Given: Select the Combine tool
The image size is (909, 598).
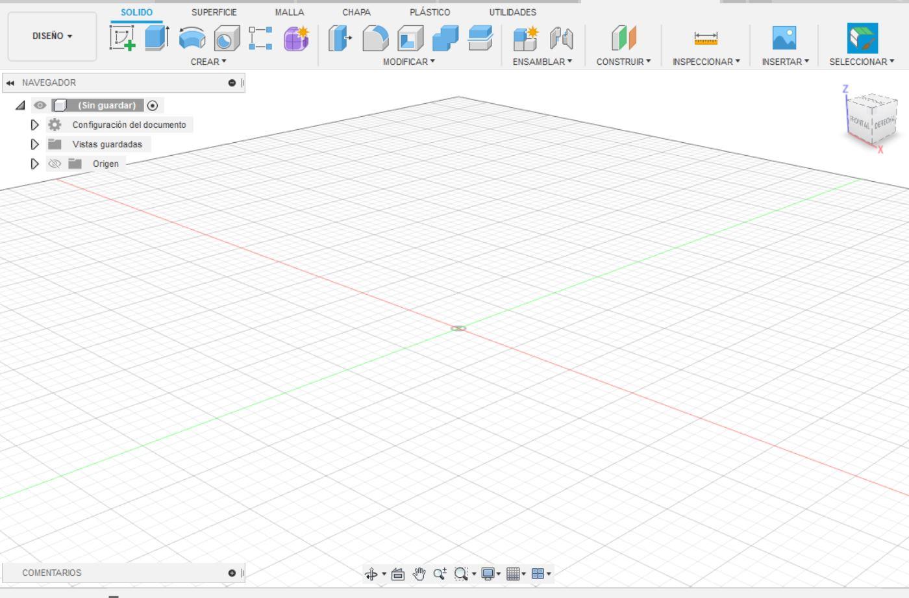Looking at the screenshot, I should tap(445, 38).
